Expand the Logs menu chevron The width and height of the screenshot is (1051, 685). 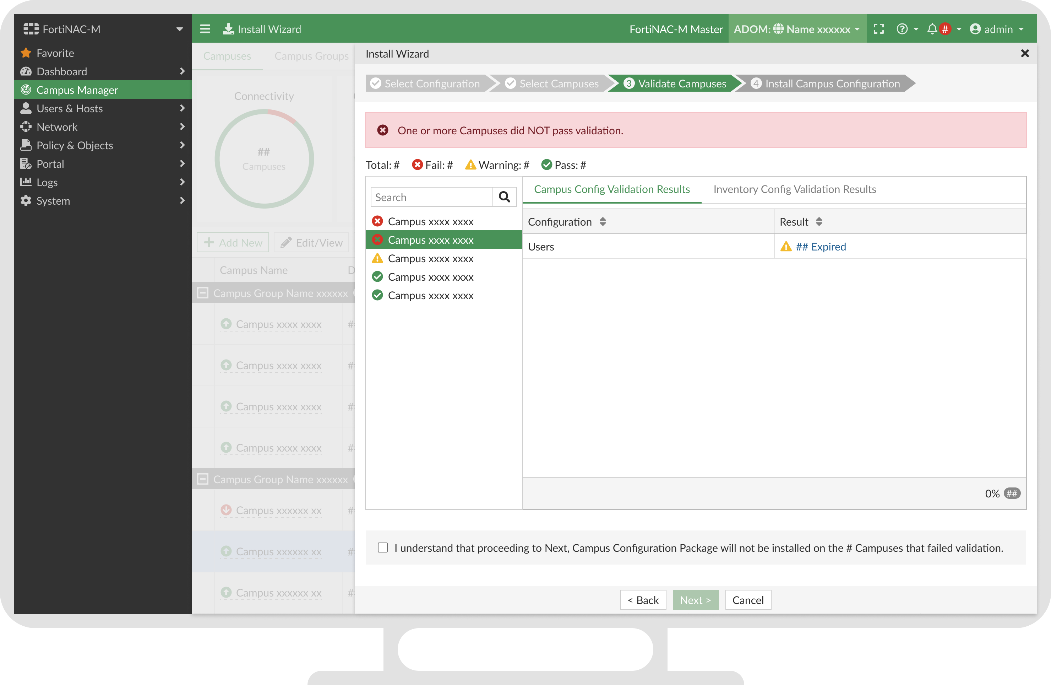(183, 182)
